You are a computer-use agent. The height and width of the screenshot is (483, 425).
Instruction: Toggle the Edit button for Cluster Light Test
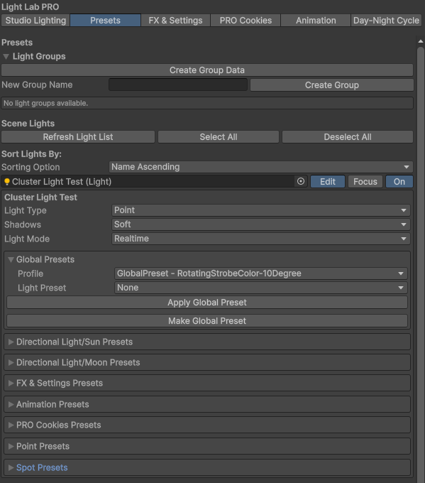328,181
